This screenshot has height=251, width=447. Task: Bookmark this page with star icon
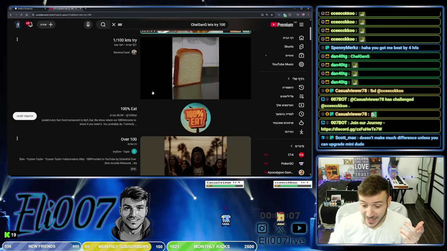pyautogui.click(x=272, y=15)
